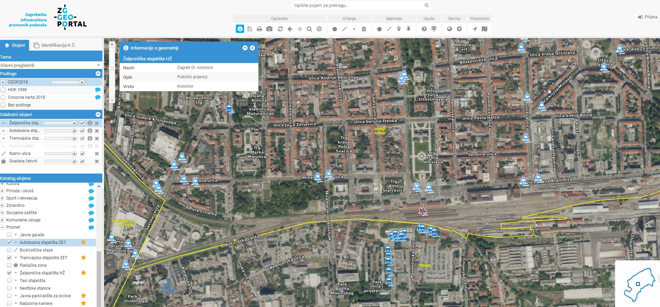
Task: Remove the Gradske četvrti layer with X
Action: point(97,161)
